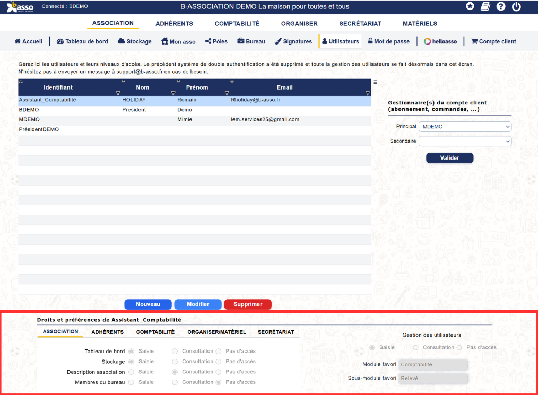Open the COMPTABILITÉ tab in the rights panel

[155, 332]
